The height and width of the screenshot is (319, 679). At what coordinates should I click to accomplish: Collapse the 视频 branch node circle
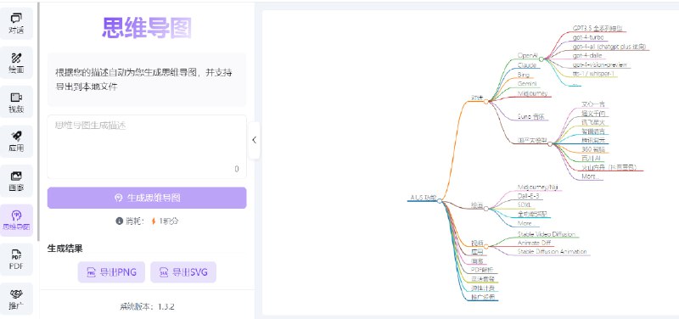[x=485, y=246]
